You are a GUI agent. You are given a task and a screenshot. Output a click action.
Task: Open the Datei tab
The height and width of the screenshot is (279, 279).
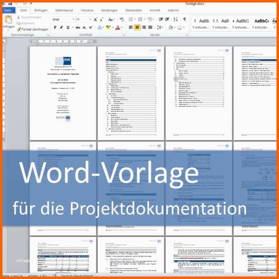coord(8,10)
